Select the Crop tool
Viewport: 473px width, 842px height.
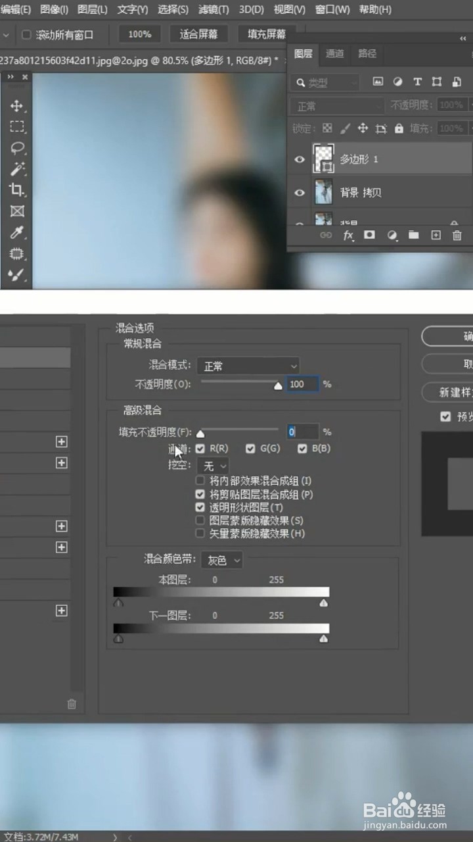pyautogui.click(x=16, y=190)
